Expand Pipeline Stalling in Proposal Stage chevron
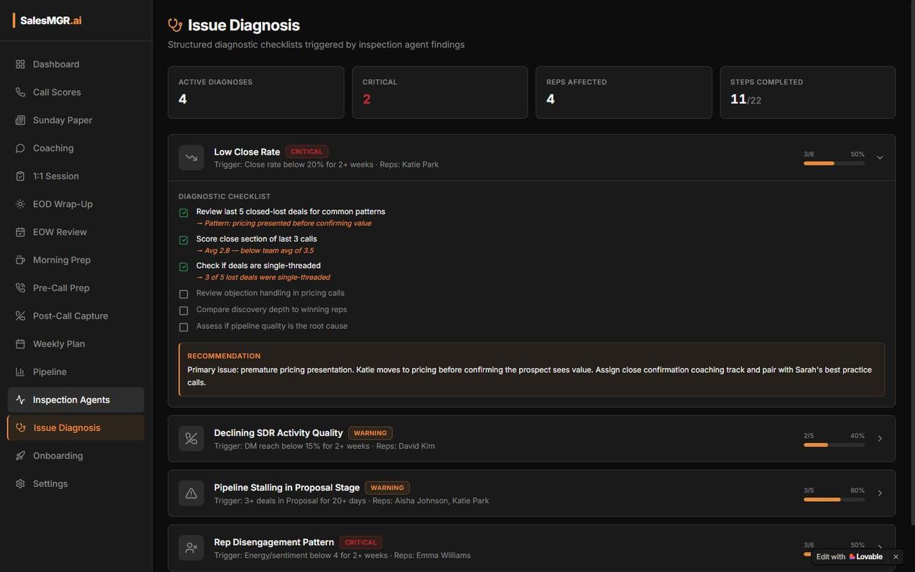The width and height of the screenshot is (915, 572). [880, 493]
